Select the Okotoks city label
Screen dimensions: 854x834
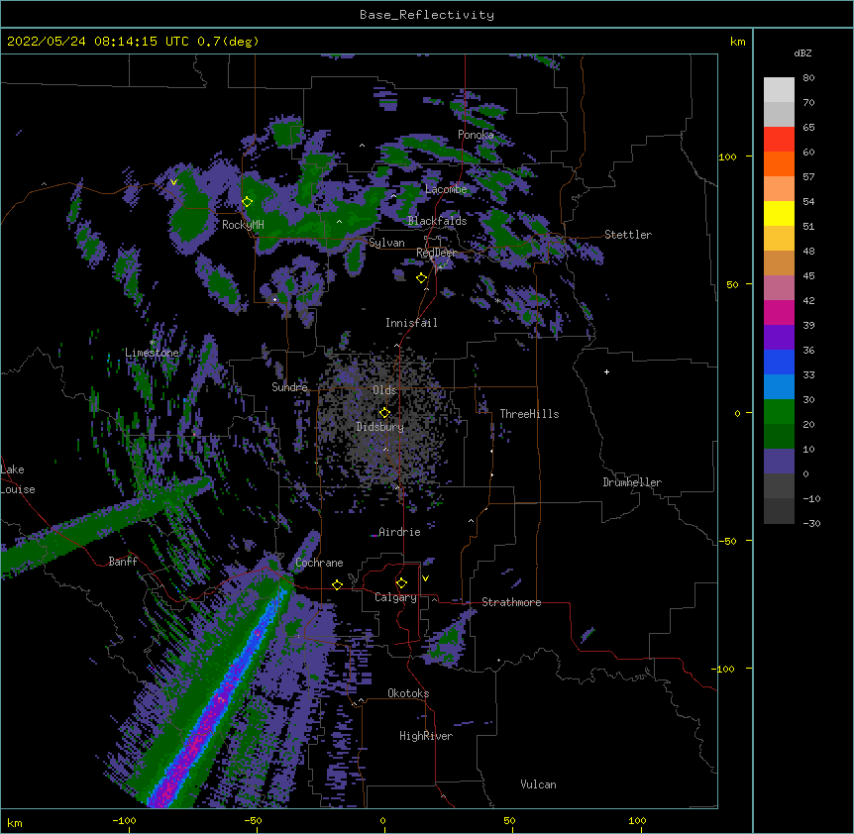tap(408, 693)
